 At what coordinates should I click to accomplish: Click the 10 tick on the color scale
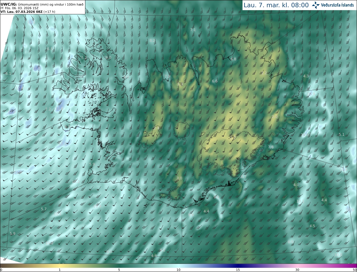coord(178,270)
